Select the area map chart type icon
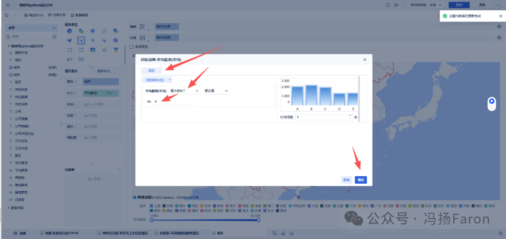 (x=69, y=40)
